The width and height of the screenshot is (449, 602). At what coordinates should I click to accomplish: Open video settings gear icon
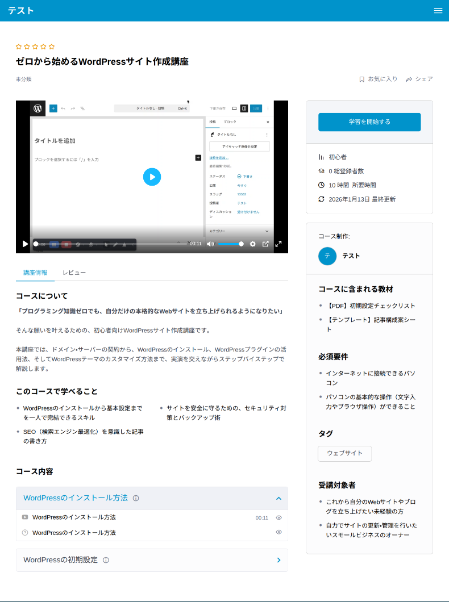click(x=253, y=244)
